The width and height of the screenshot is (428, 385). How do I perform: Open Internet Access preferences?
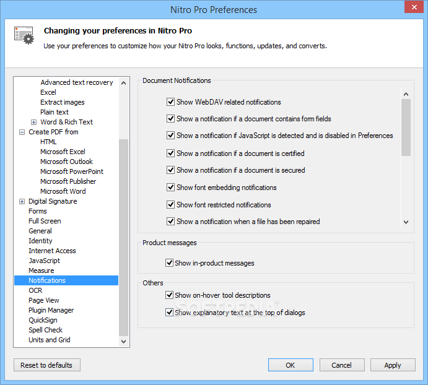click(52, 251)
